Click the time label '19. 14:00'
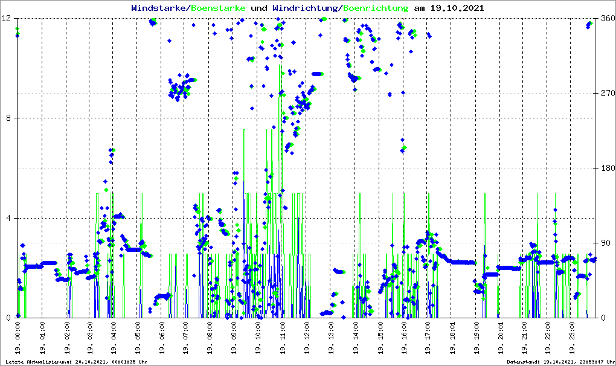The image size is (616, 366). (x=355, y=338)
